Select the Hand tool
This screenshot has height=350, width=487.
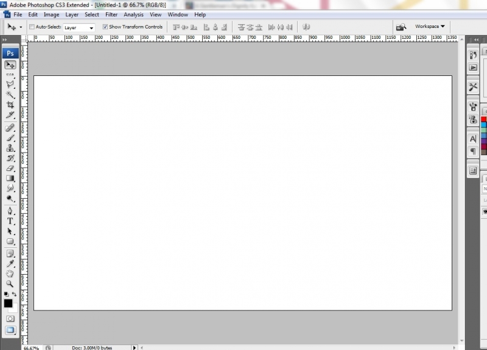[x=10, y=273]
